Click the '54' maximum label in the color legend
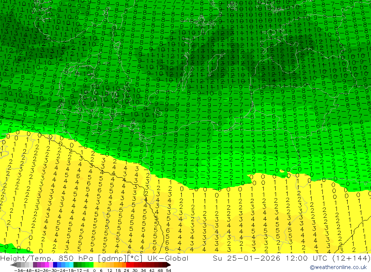This screenshot has width=371, height=272. 168,271
